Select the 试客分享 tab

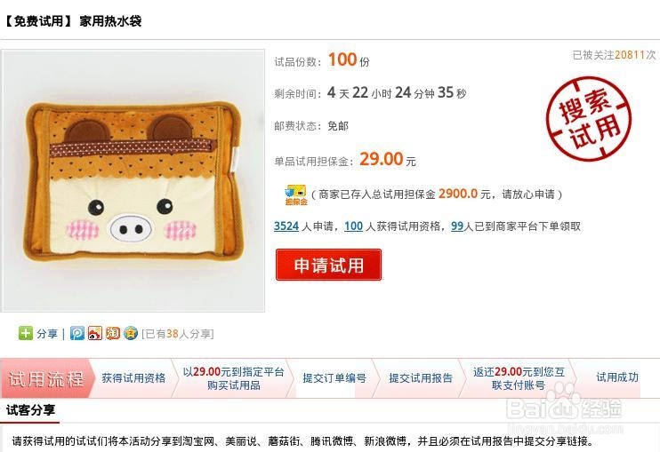point(31,410)
